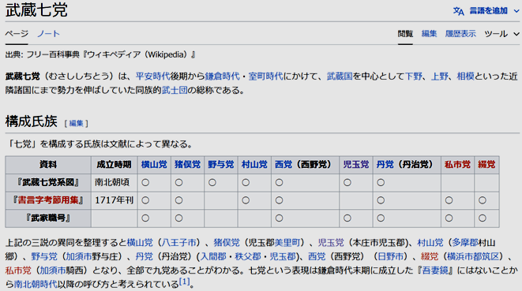Viewport: 522px width, 291px height.
Task: Click the 猪俣党 table header link
Action: click(187, 164)
